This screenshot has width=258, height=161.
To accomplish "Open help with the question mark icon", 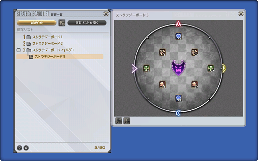I will (19, 148).
